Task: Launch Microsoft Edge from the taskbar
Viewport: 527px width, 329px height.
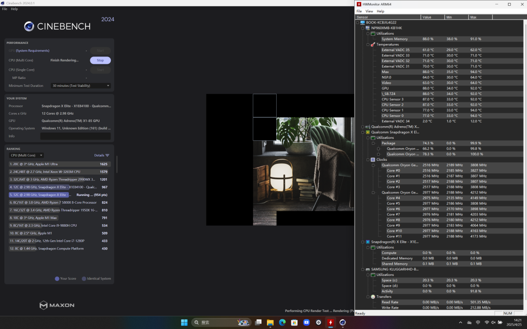Action: coord(283,322)
